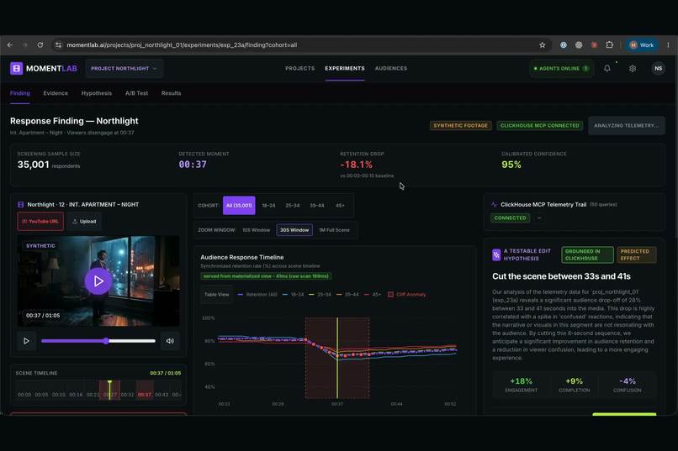Click the yellow playhead line in response chart
The width and height of the screenshot is (678, 451).
coord(337,358)
